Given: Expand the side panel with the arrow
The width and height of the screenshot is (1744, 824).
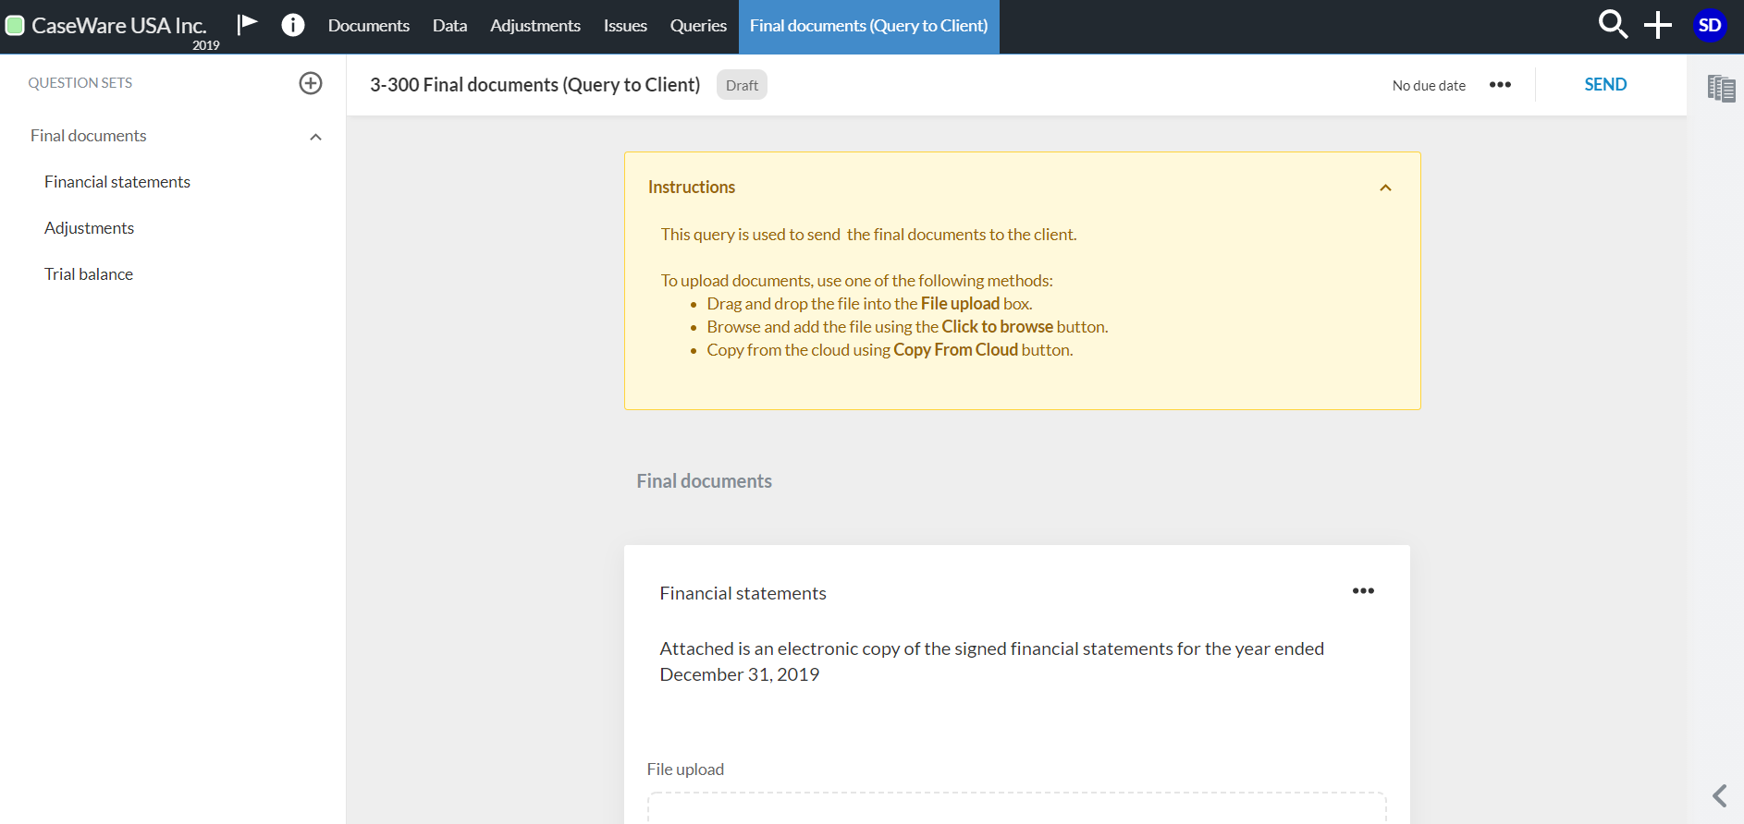Looking at the screenshot, I should tap(1720, 795).
